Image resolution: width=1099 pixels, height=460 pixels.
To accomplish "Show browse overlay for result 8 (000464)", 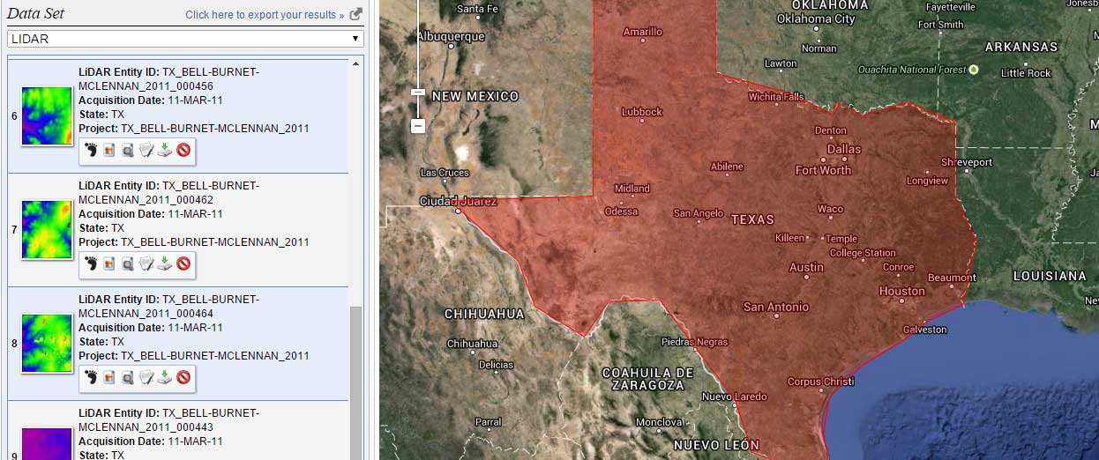I will [x=109, y=377].
